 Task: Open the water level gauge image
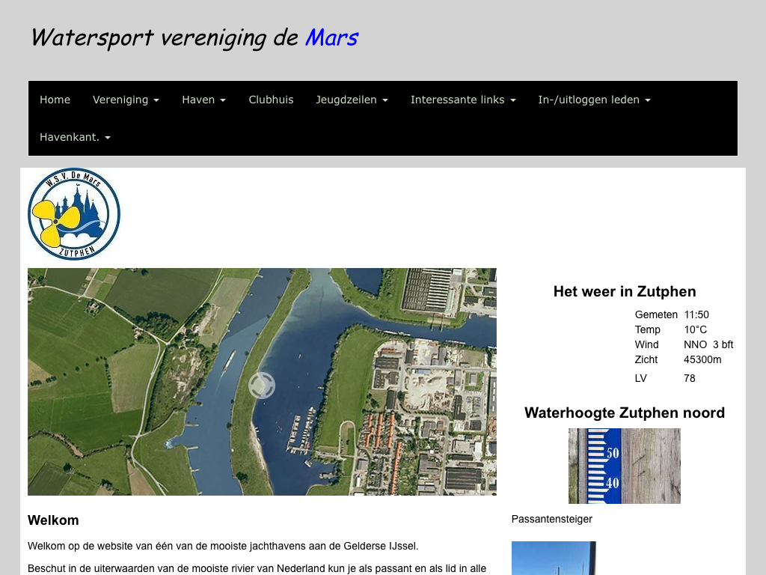pos(624,466)
